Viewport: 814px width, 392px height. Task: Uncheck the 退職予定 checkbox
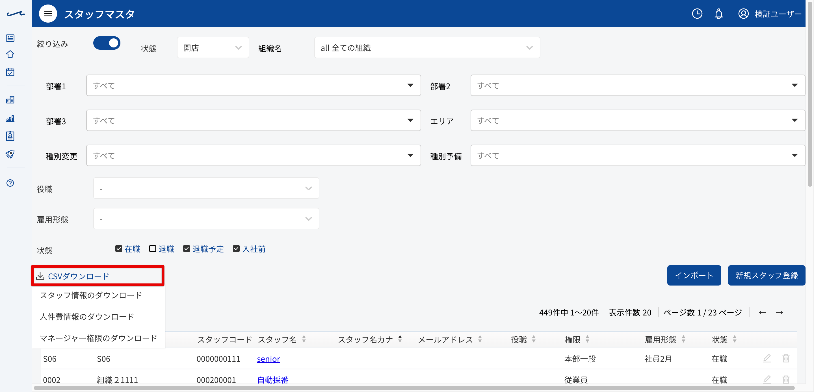(187, 249)
